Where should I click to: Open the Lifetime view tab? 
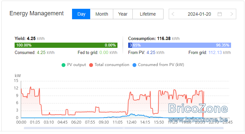coord(148,14)
